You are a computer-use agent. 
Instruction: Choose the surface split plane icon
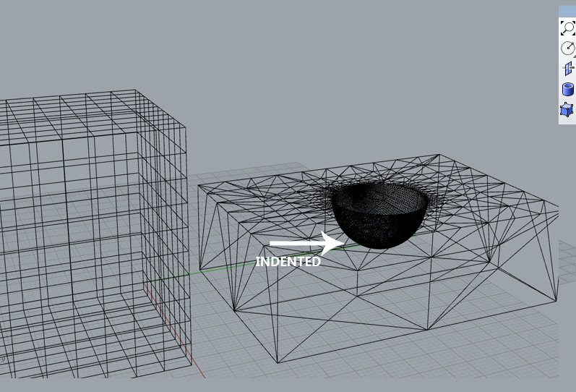click(x=567, y=69)
